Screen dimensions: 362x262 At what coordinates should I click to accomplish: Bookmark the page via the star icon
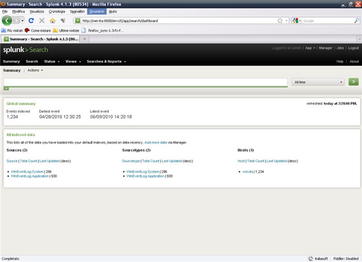[280, 21]
